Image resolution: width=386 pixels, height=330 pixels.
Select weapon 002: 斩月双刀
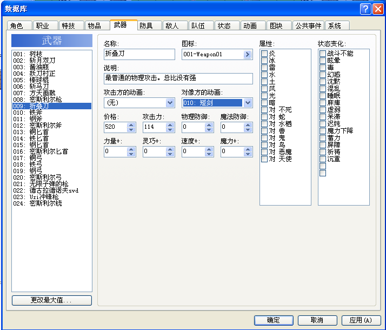pos(52,61)
